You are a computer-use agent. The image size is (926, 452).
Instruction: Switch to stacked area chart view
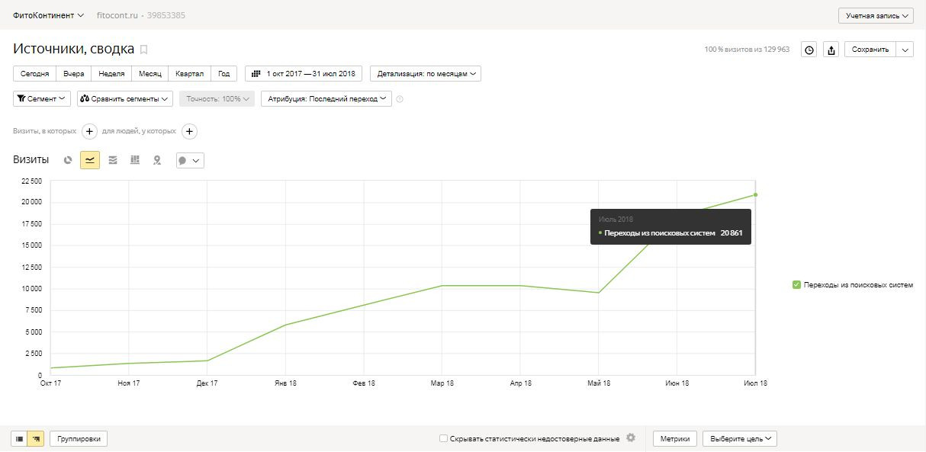click(113, 160)
